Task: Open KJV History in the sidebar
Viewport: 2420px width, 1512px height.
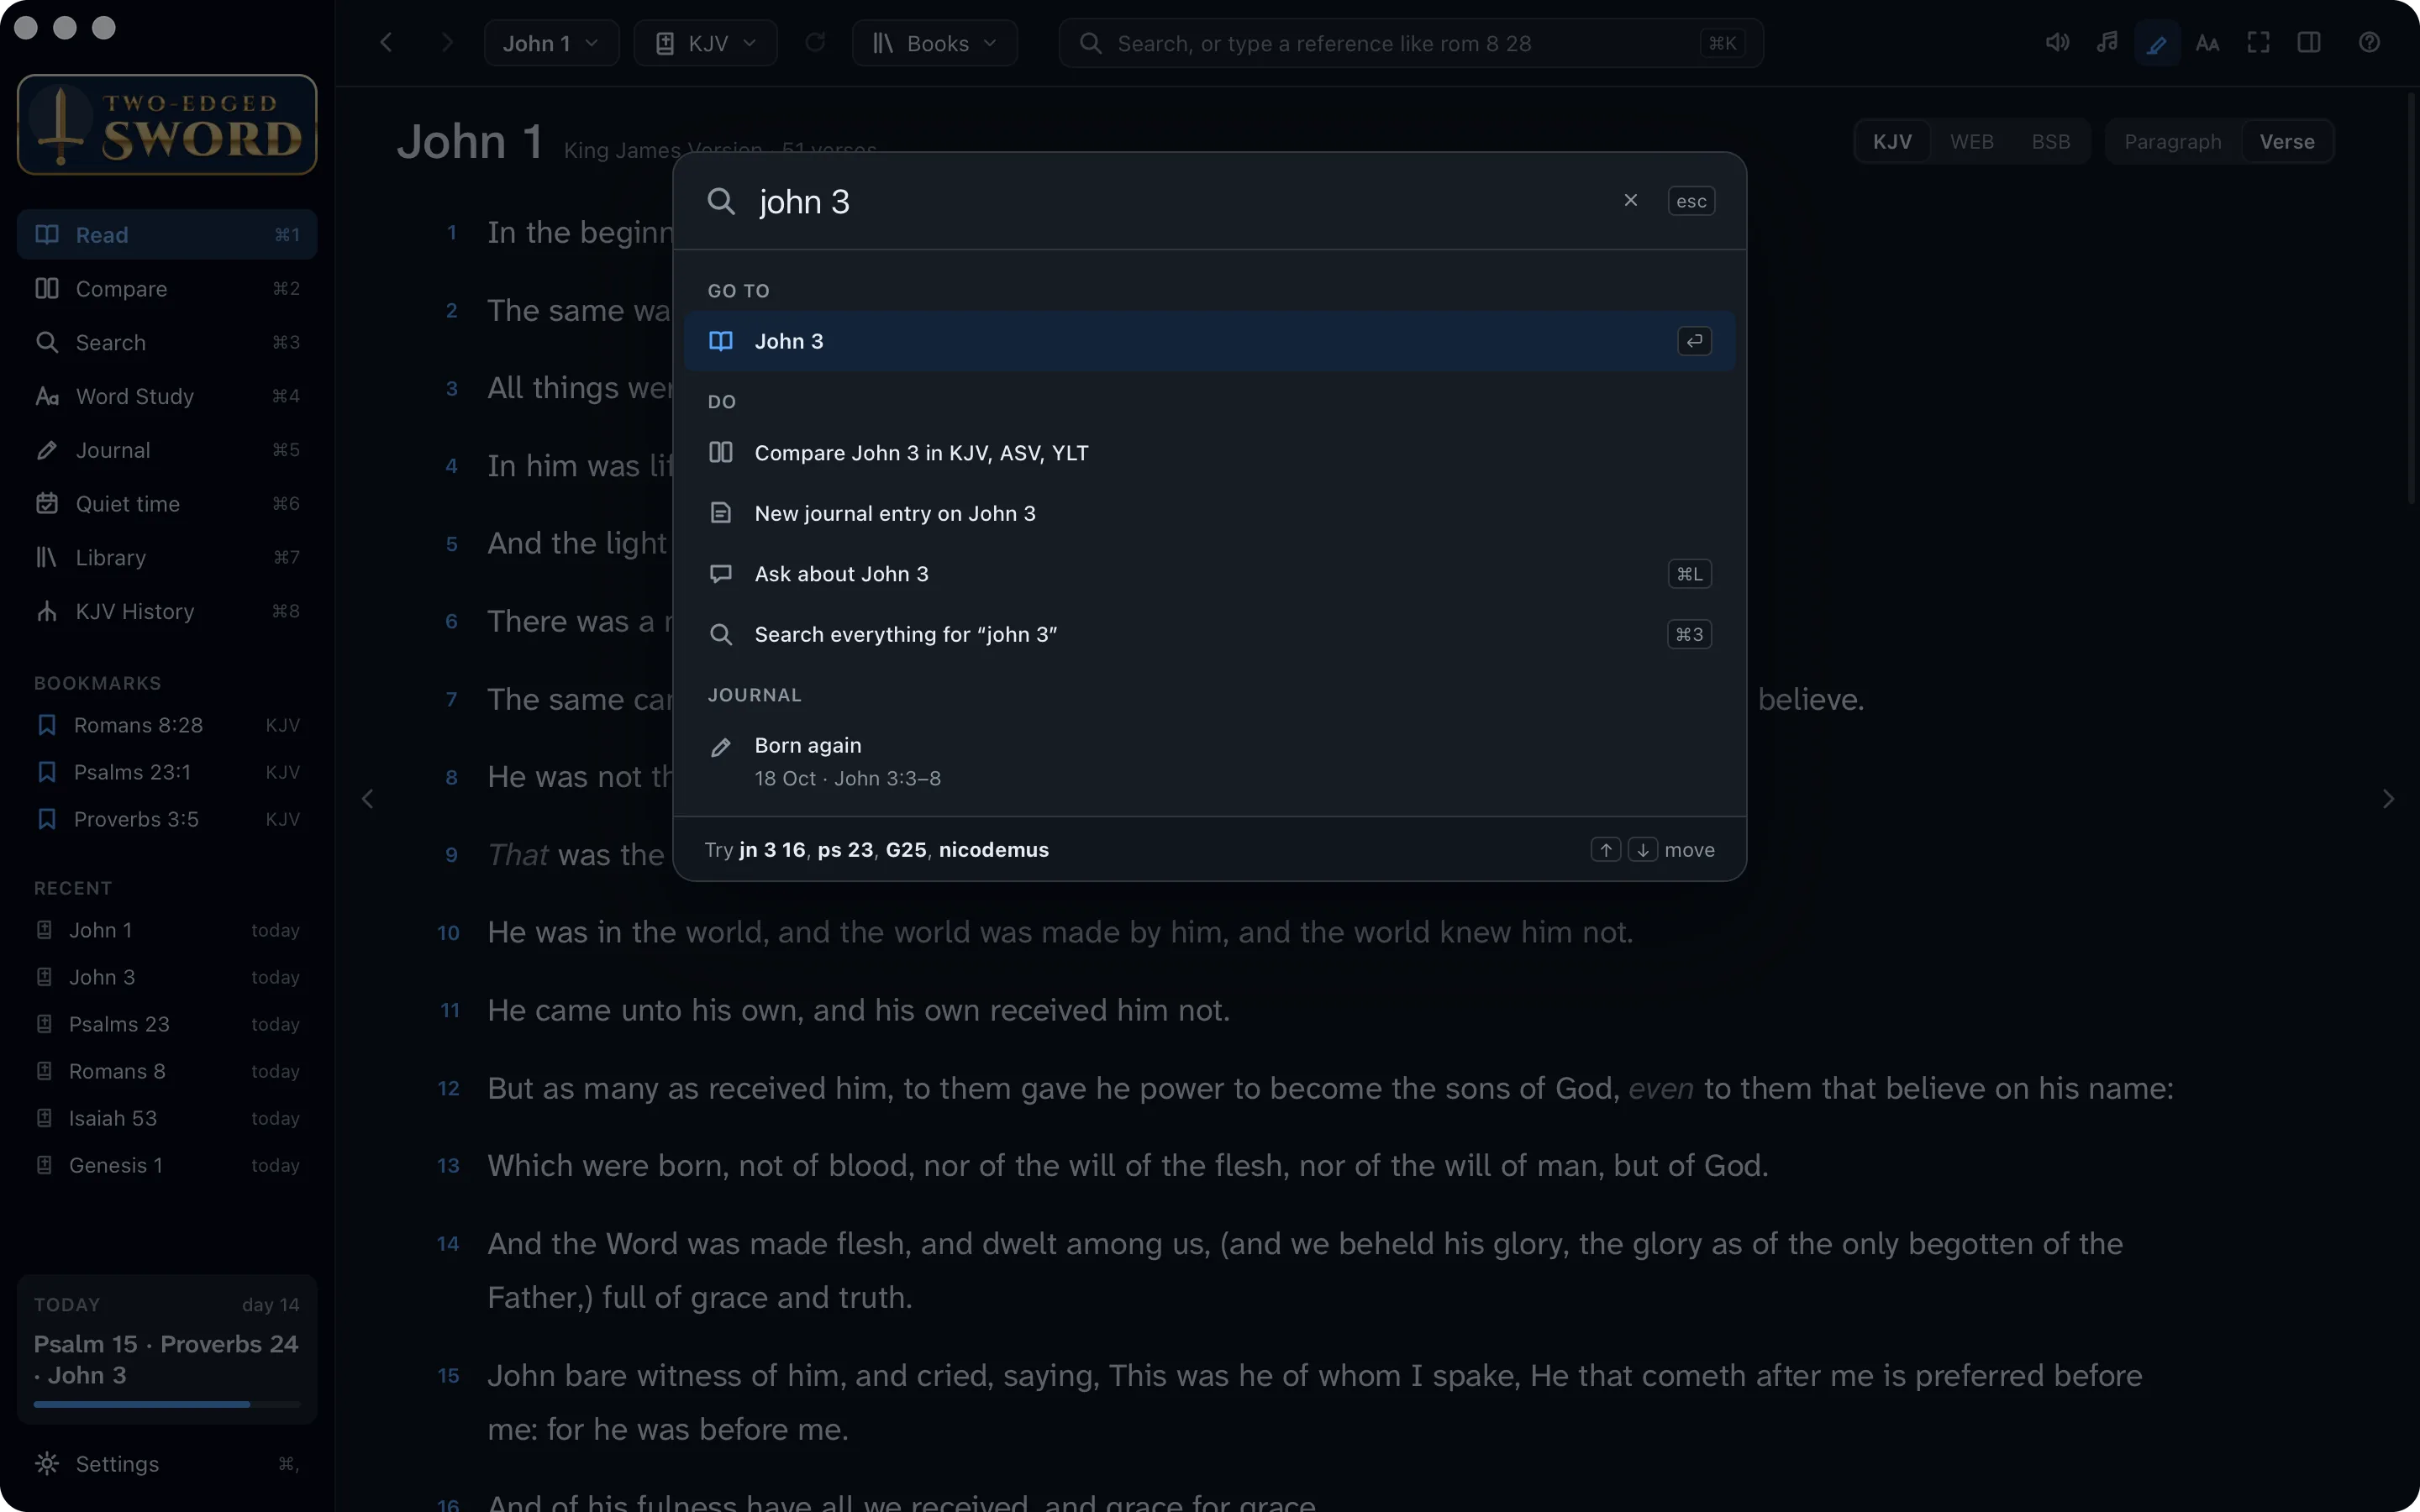Action: (167, 611)
